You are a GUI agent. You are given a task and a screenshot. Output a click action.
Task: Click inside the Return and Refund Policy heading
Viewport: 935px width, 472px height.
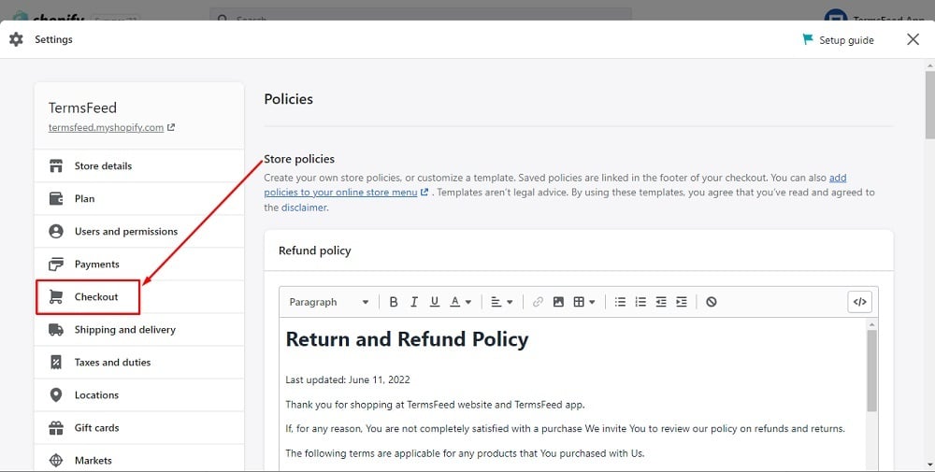408,339
